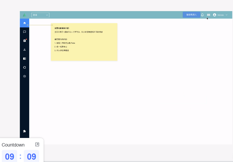The height and width of the screenshot is (162, 233).
Task: Go to the user profile sidebar icon
Action: coord(25,50)
